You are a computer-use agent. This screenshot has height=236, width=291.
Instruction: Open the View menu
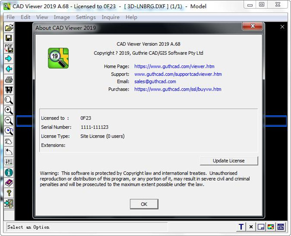click(42, 17)
